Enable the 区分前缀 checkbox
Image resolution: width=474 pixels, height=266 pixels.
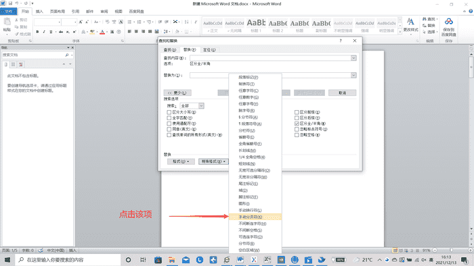tap(297, 112)
